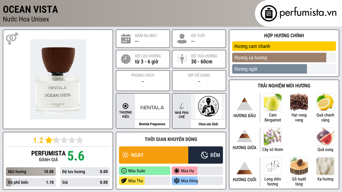Click the Hương cam chanh accord bar

284,46
